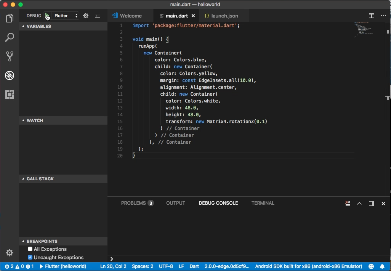Open the PROBLEMS panel tab

coord(137,203)
